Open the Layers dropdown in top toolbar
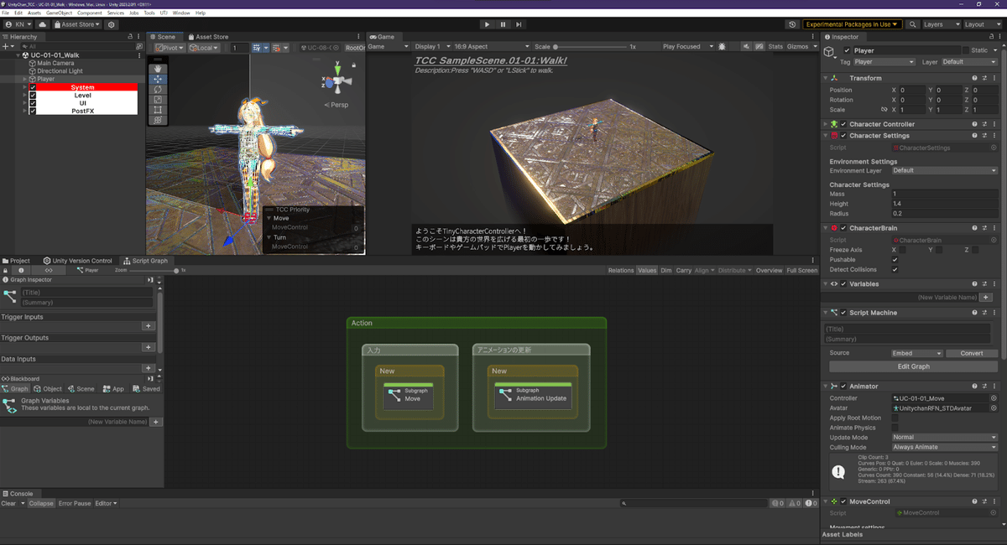Viewport: 1007px width, 545px height. point(940,24)
